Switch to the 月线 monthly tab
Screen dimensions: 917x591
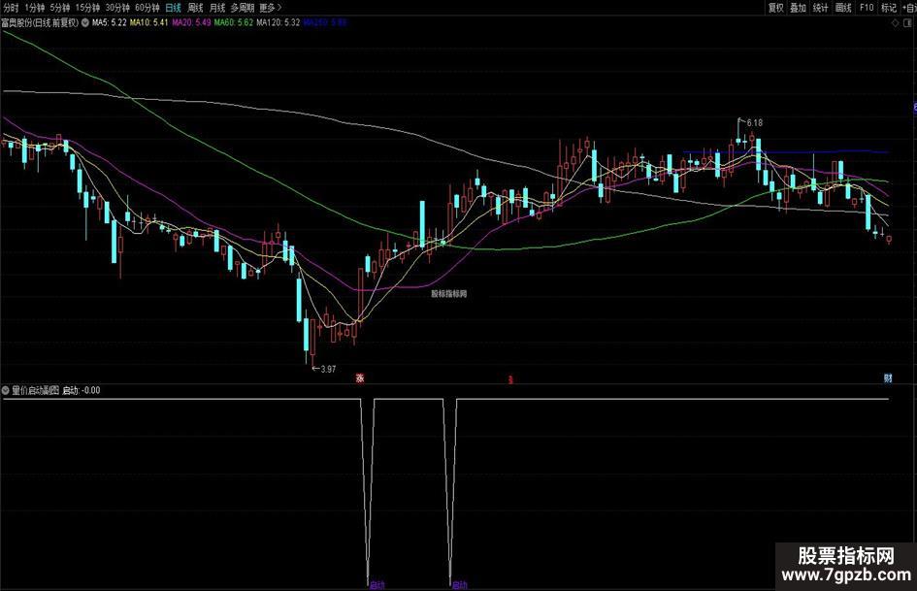pos(217,8)
